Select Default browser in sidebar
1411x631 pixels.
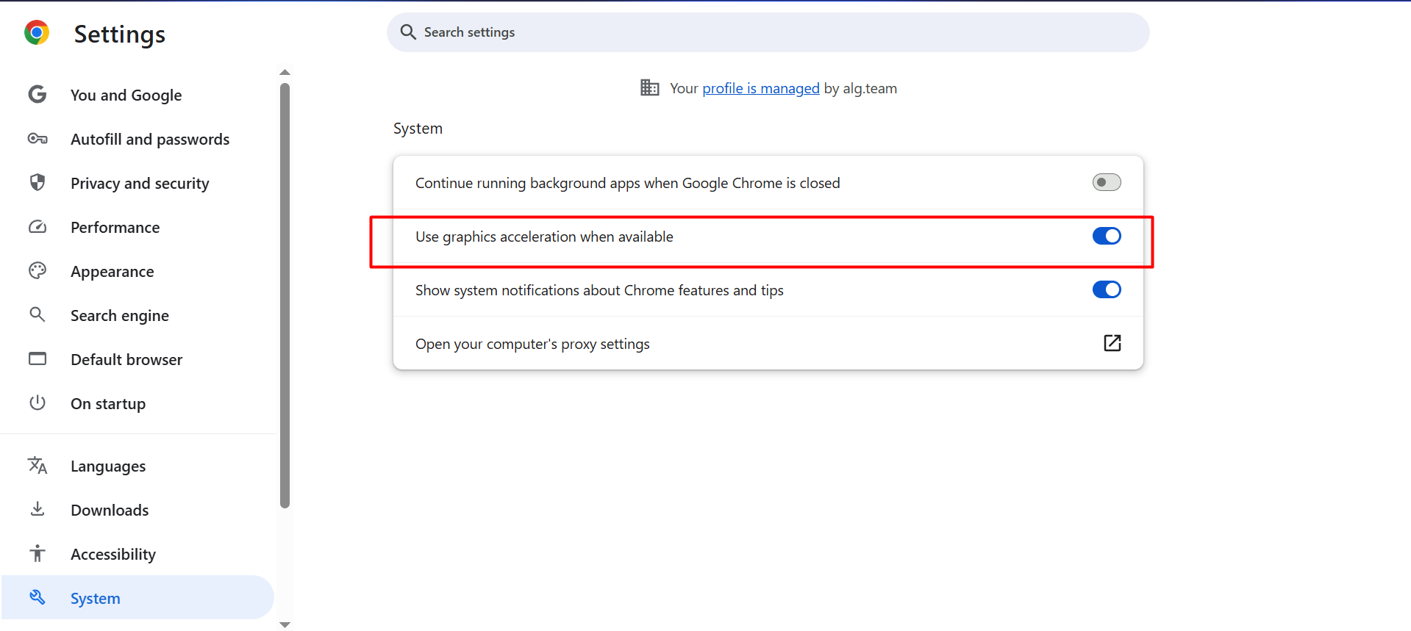click(x=126, y=359)
